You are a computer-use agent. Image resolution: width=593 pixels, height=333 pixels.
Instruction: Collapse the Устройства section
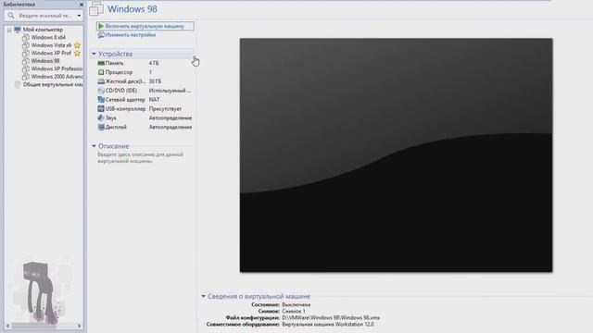pos(94,54)
